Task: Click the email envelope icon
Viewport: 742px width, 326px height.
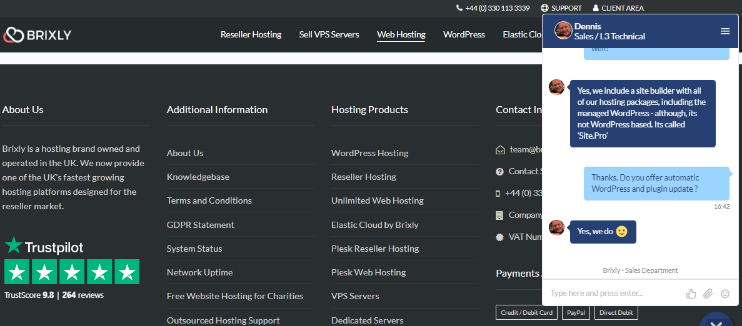Action: tap(500, 150)
